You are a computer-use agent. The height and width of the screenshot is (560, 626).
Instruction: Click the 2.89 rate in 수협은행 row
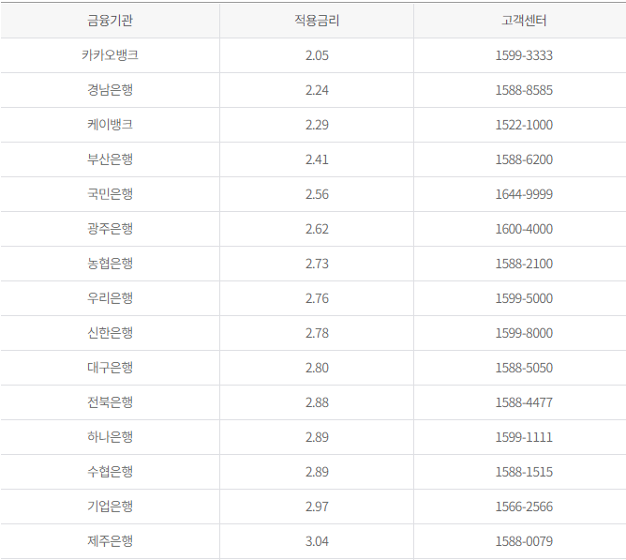point(317,472)
